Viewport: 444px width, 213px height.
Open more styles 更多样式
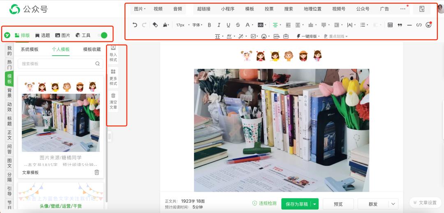point(113,77)
